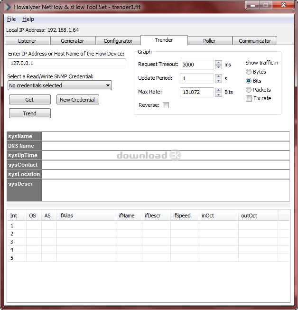The image size is (298, 310).
Task: Decrease Max Rate with down arrow
Action: point(218,94)
